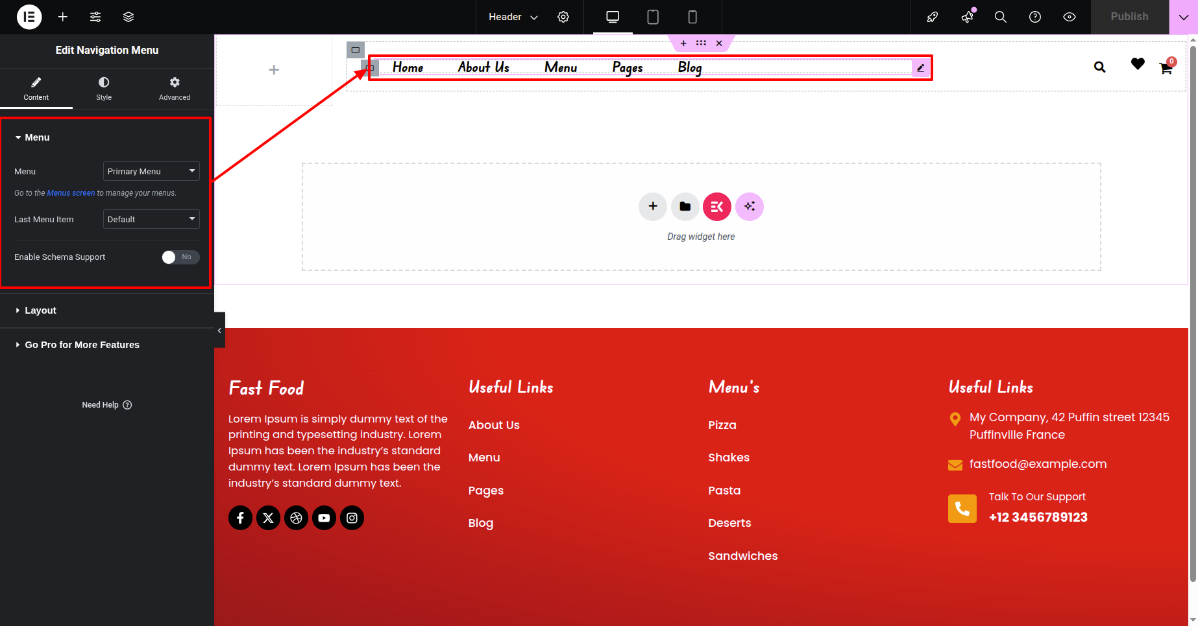
Task: Expand Go Pro for More Features section
Action: [77, 345]
